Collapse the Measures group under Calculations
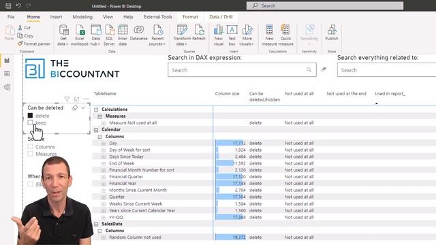436x245 pixels. [x=100, y=116]
